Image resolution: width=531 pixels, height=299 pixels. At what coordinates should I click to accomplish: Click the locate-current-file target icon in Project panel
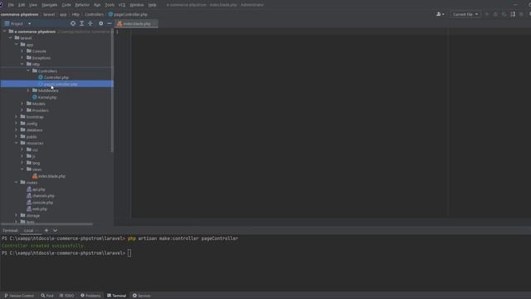coord(73,23)
